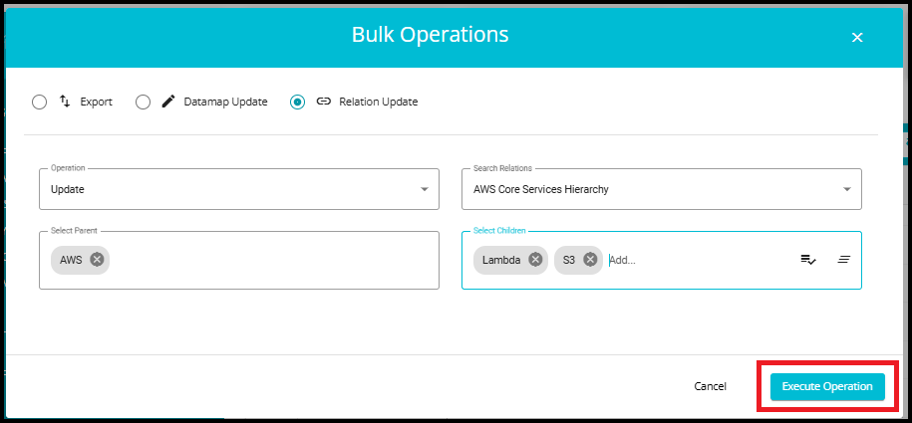Select the Relation Update radio button
This screenshot has height=423, width=912.
point(297,102)
